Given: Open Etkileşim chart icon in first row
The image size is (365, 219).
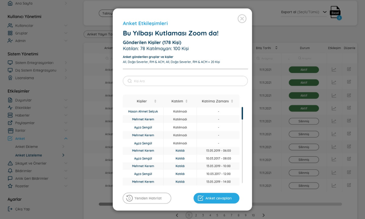Looking at the screenshot, I should (334, 69).
